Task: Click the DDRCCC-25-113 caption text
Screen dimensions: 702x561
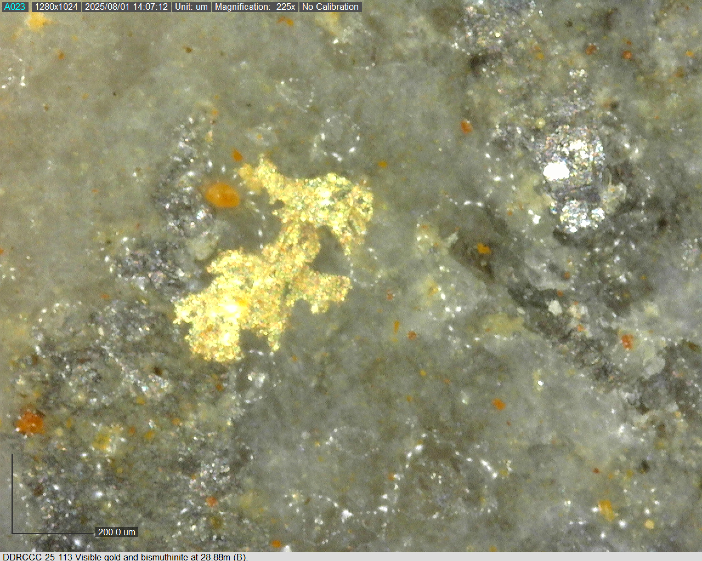Action: [38, 557]
